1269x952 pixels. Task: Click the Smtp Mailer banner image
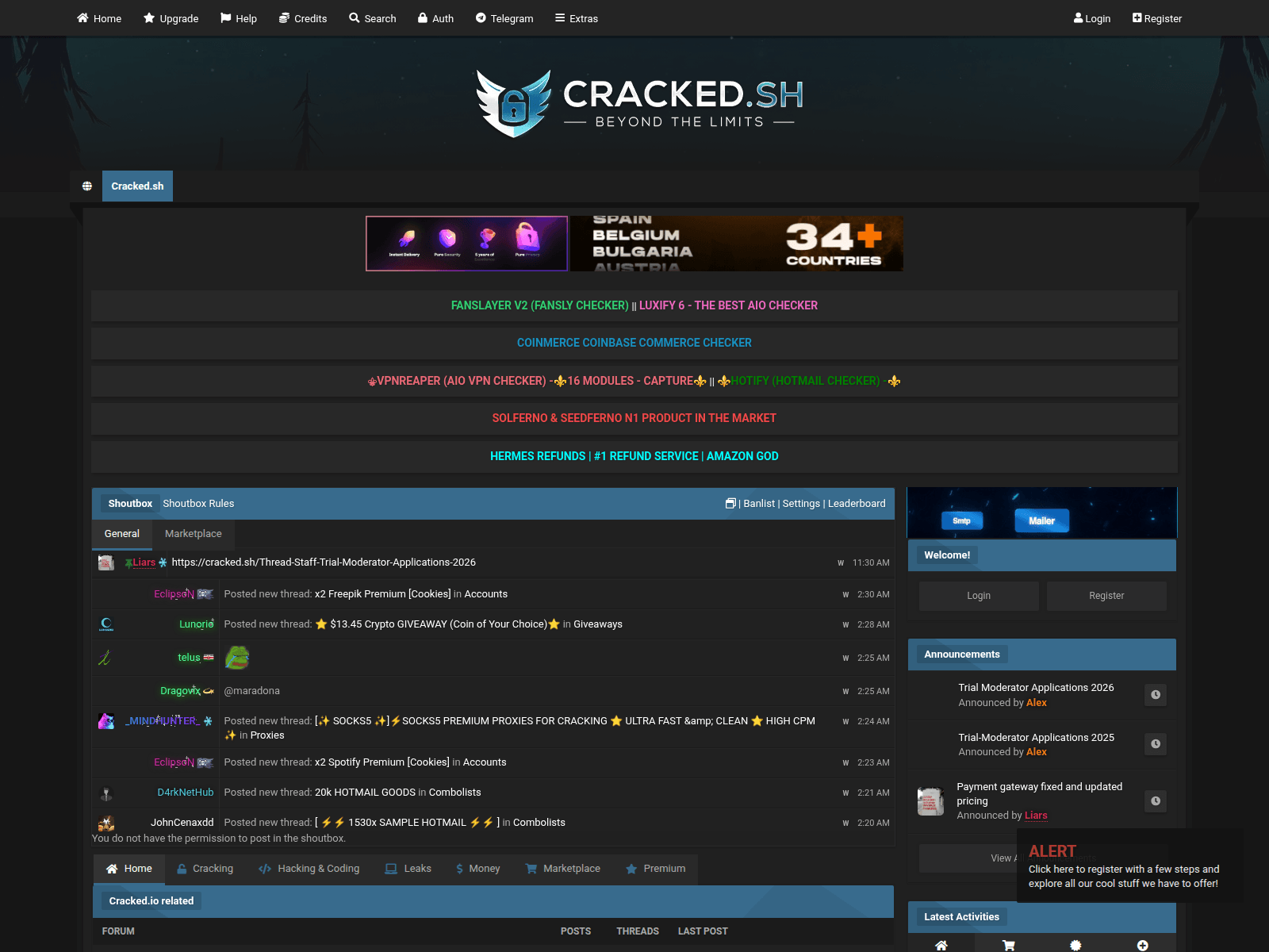(x=1042, y=513)
